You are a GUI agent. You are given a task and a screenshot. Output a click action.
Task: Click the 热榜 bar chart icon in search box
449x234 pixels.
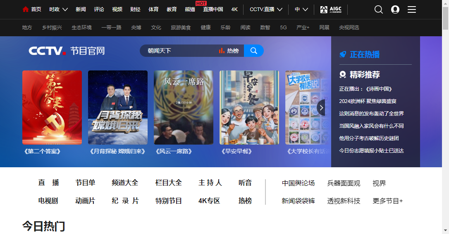(x=222, y=51)
